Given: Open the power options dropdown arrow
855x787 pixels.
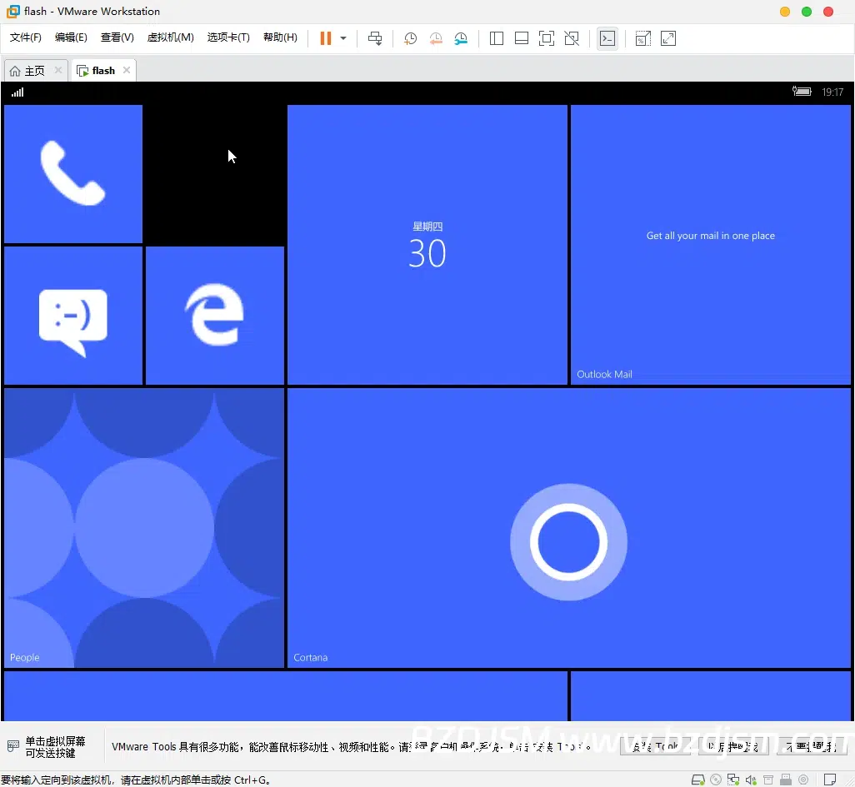Looking at the screenshot, I should 343,38.
